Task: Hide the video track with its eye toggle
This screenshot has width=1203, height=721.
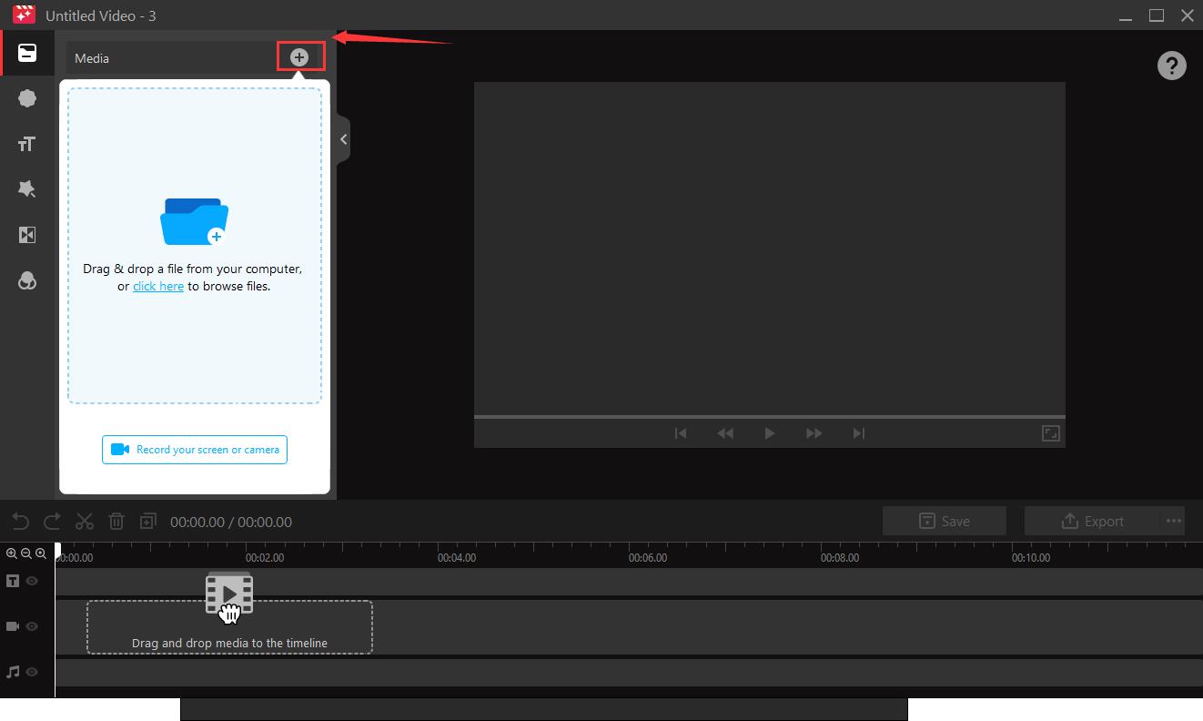Action: (33, 626)
